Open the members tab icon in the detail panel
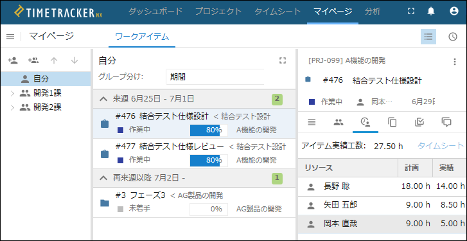 click(x=339, y=122)
